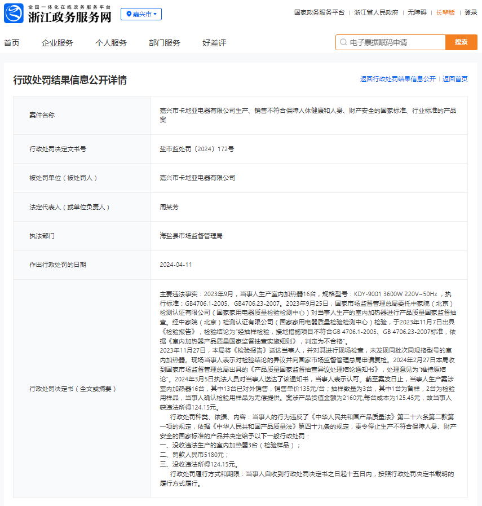Open the 浙江省人民政府 link
Screen dimensions: 482x506
[376, 12]
